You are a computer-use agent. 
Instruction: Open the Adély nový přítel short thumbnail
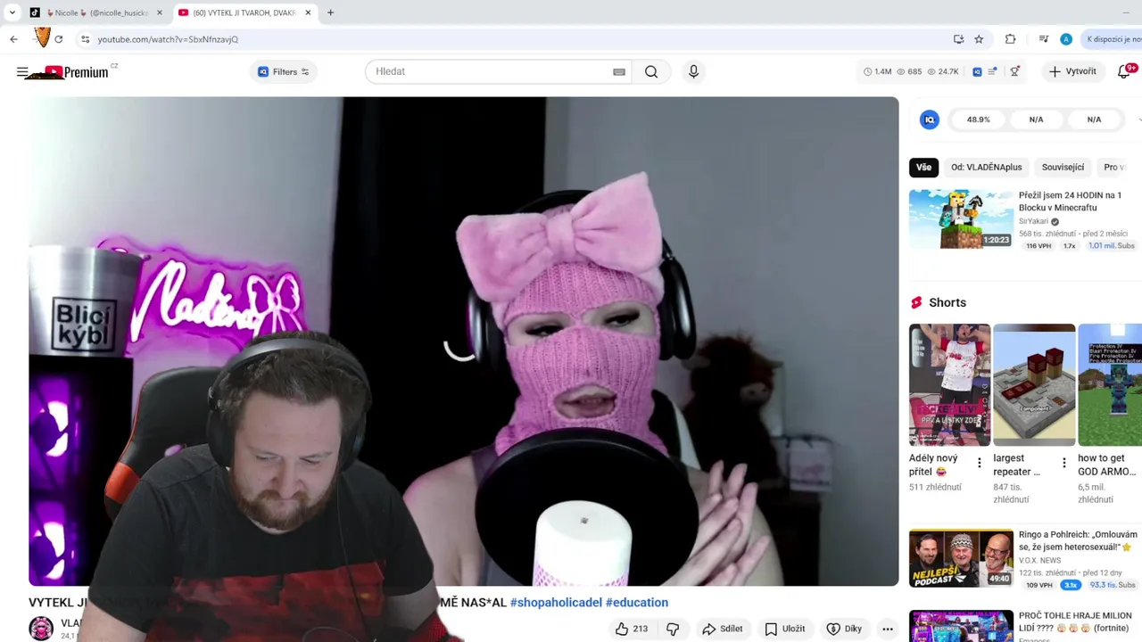949,384
